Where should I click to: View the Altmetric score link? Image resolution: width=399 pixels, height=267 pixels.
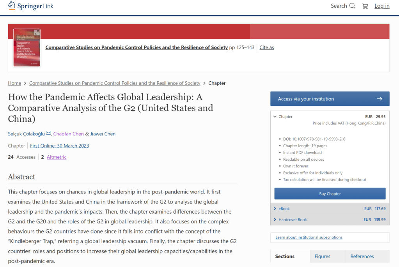(57, 157)
